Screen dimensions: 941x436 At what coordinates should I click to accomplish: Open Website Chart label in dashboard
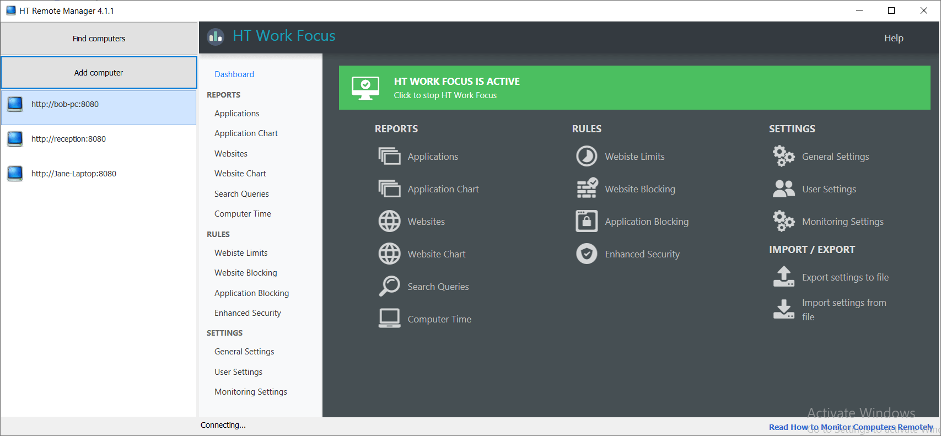point(437,254)
